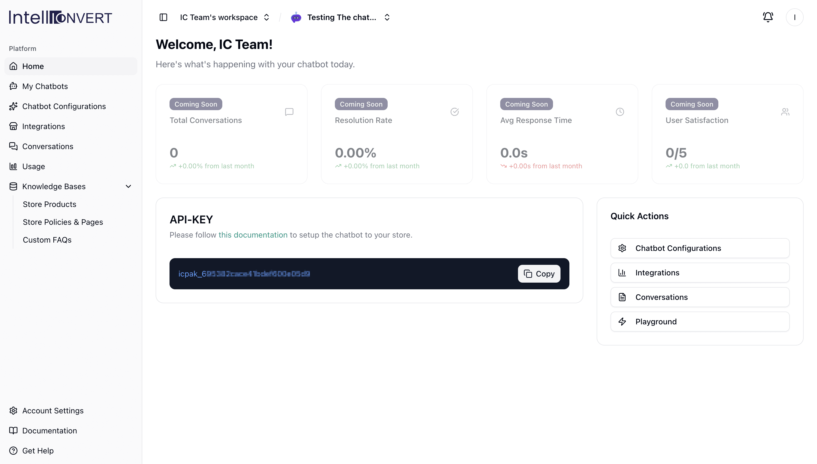Image resolution: width=817 pixels, height=464 pixels.
Task: Click the Get Help question mark icon
Action: [13, 451]
